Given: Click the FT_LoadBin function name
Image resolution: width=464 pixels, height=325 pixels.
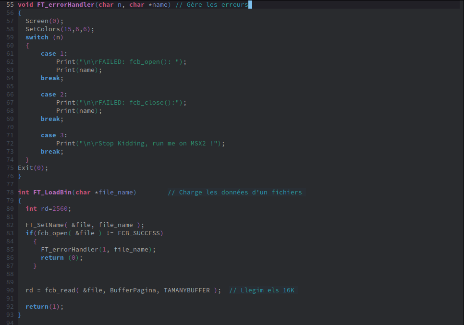Looking at the screenshot, I should tap(52, 193).
